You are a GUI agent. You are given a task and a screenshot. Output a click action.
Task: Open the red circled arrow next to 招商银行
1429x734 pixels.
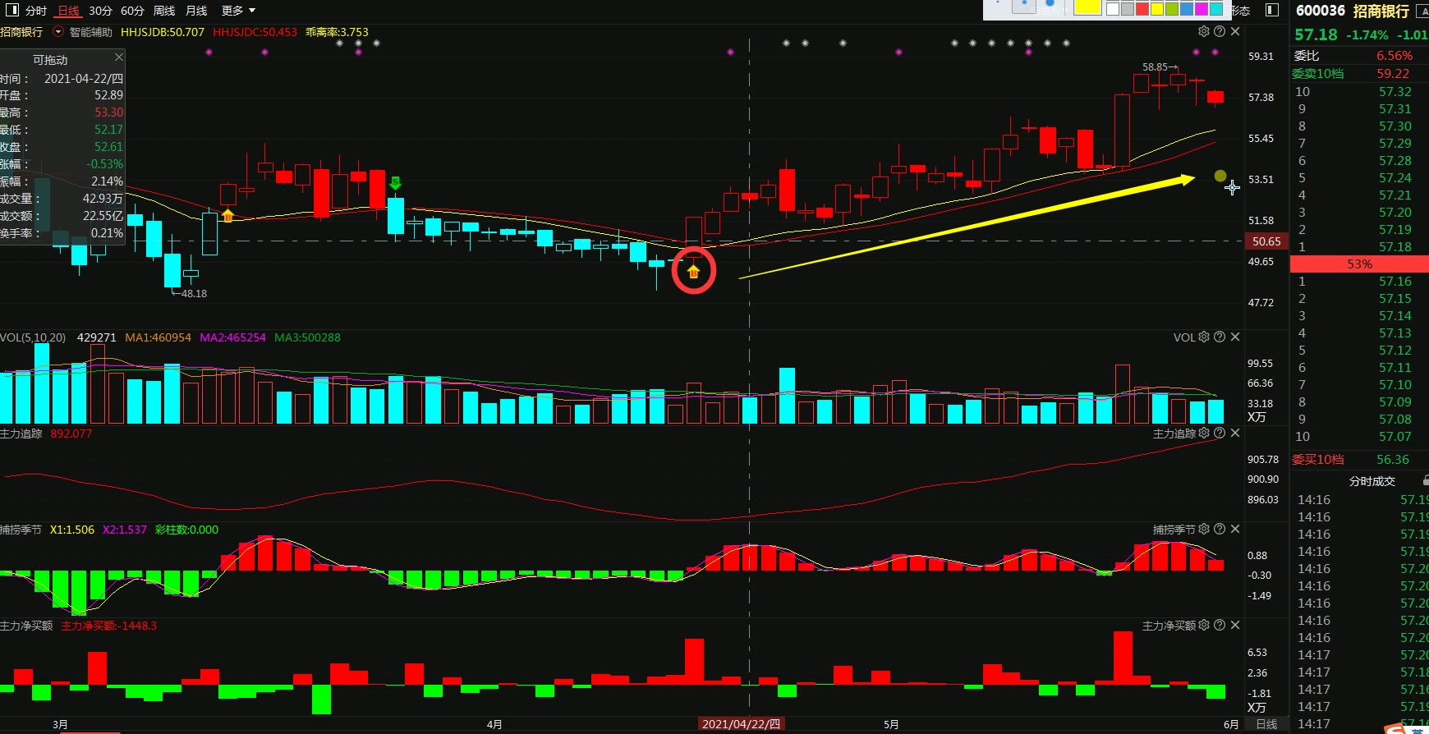coord(58,32)
